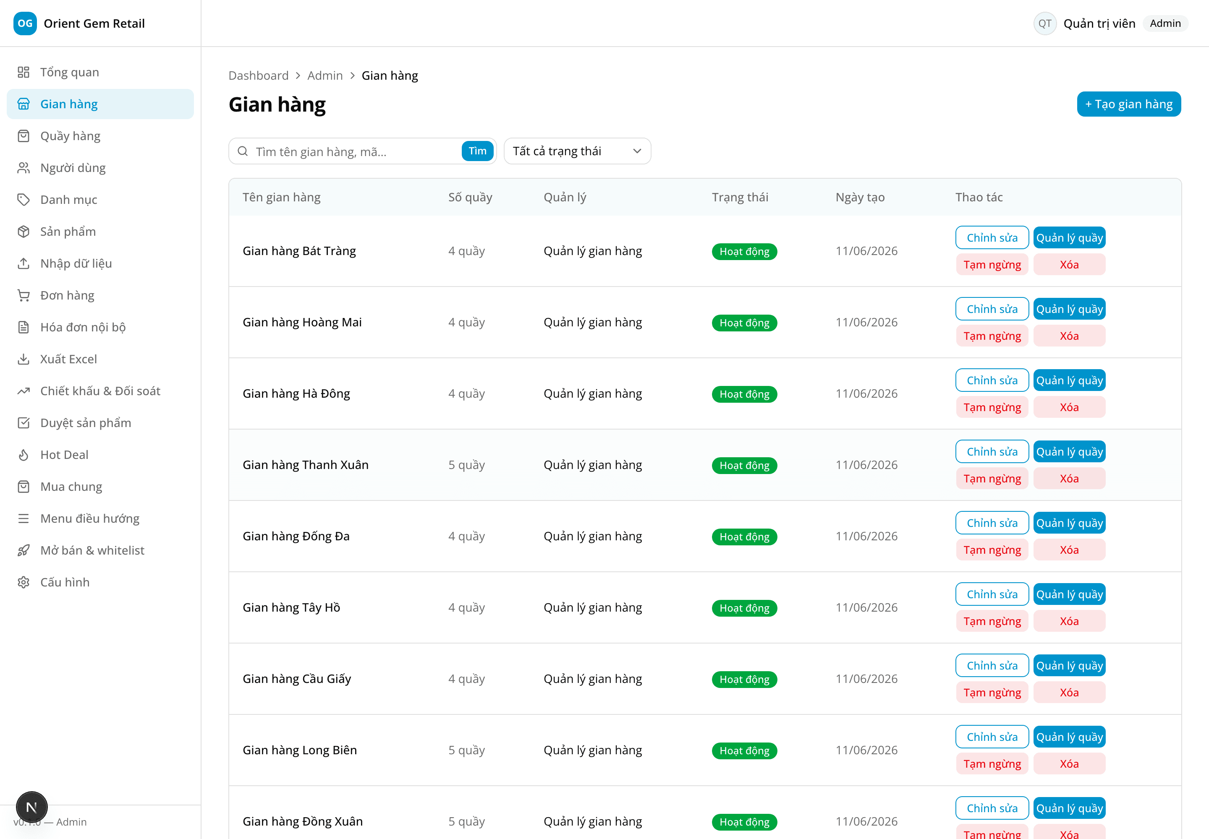
Task: Suspend Gian hàng Hà Đông with Tạm ngừng
Action: click(992, 407)
